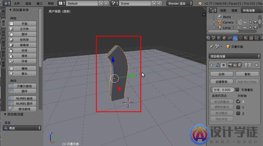
Task: Open the Material sphere tab
Action: coord(246,38)
